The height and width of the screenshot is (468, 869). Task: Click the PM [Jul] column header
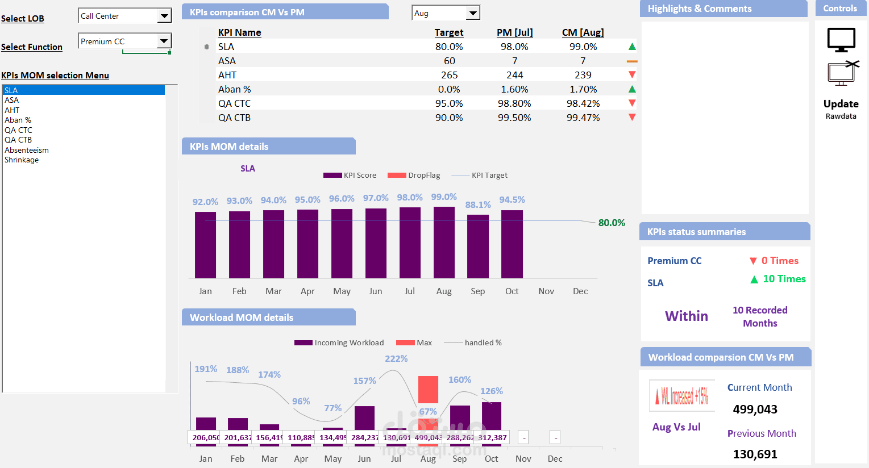click(515, 32)
